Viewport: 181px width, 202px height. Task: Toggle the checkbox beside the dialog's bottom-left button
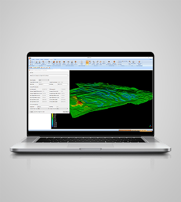tap(35, 112)
